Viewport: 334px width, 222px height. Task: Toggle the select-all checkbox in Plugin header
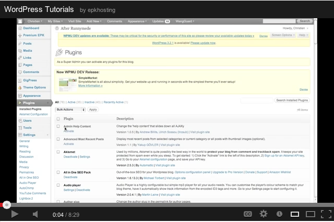click(58, 119)
